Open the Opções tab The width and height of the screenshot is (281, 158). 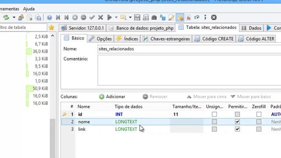coord(101,39)
